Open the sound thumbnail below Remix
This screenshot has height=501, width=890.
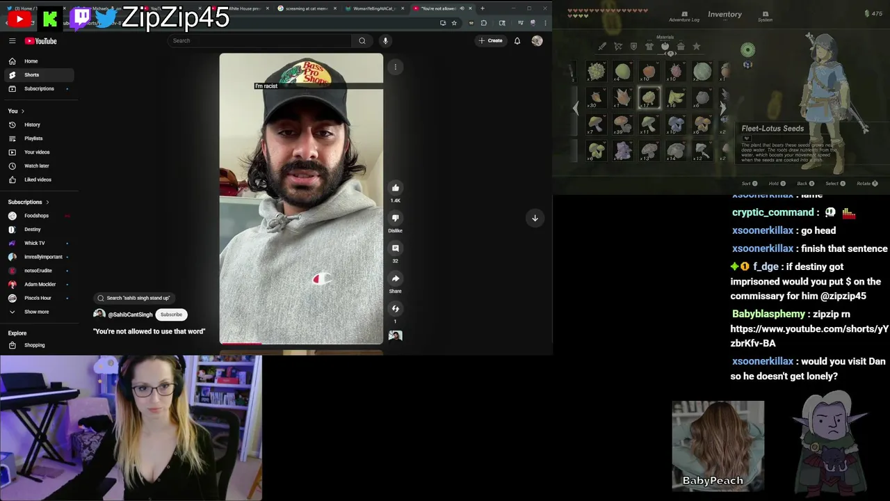[x=395, y=335]
